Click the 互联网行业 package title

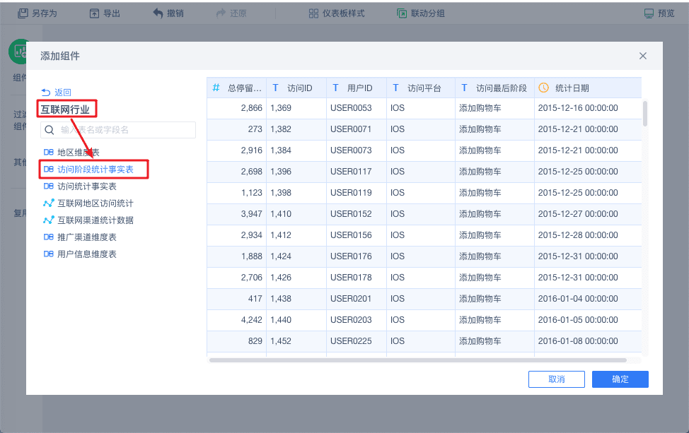pyautogui.click(x=65, y=109)
